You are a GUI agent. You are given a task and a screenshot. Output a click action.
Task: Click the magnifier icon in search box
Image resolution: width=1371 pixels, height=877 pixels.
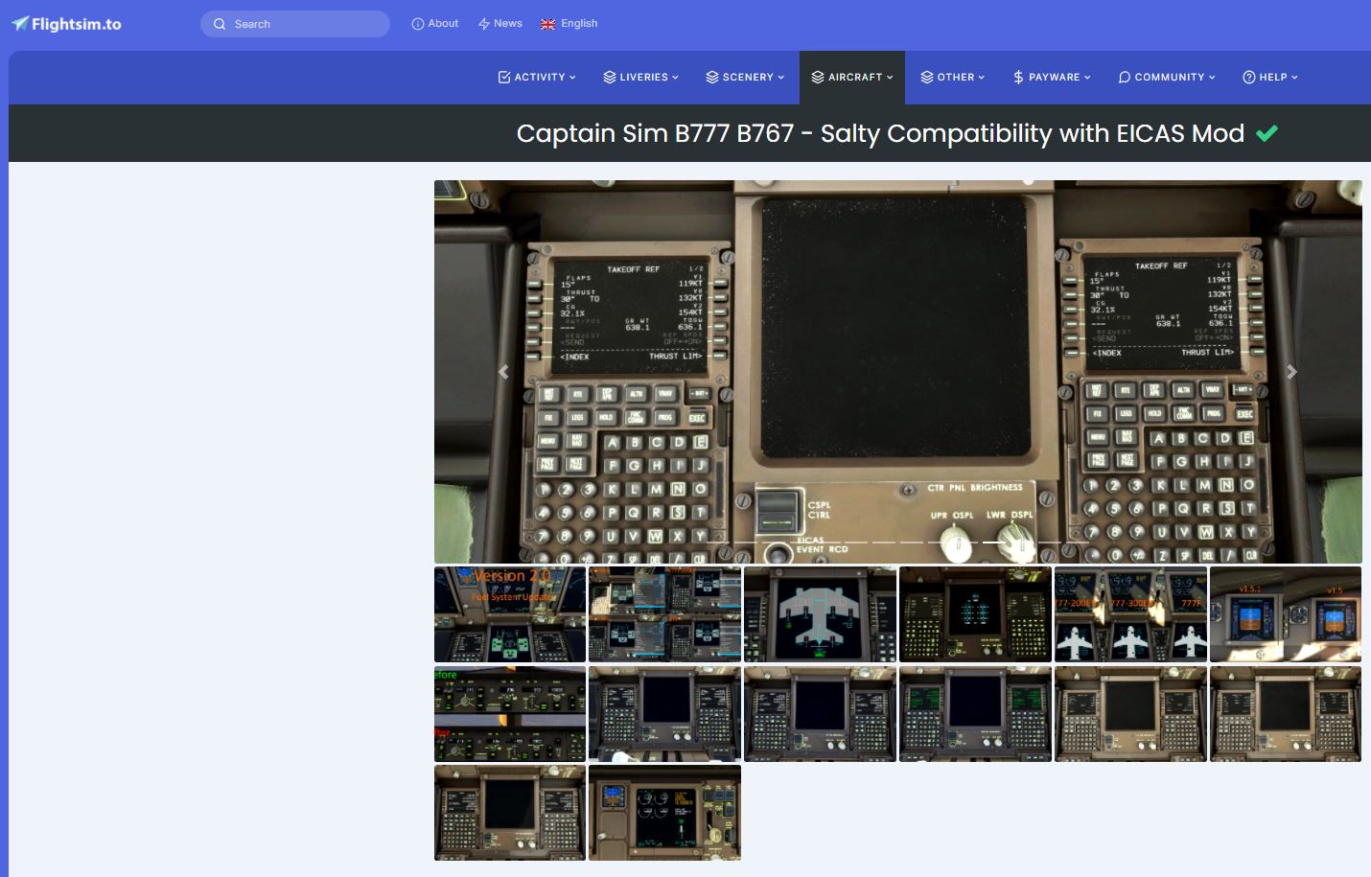pyautogui.click(x=220, y=24)
